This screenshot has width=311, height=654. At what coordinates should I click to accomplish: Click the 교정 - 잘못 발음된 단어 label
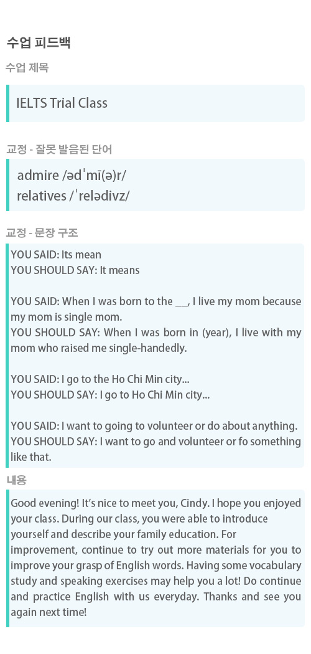click(59, 149)
